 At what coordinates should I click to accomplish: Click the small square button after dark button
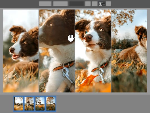tap(88, 4)
